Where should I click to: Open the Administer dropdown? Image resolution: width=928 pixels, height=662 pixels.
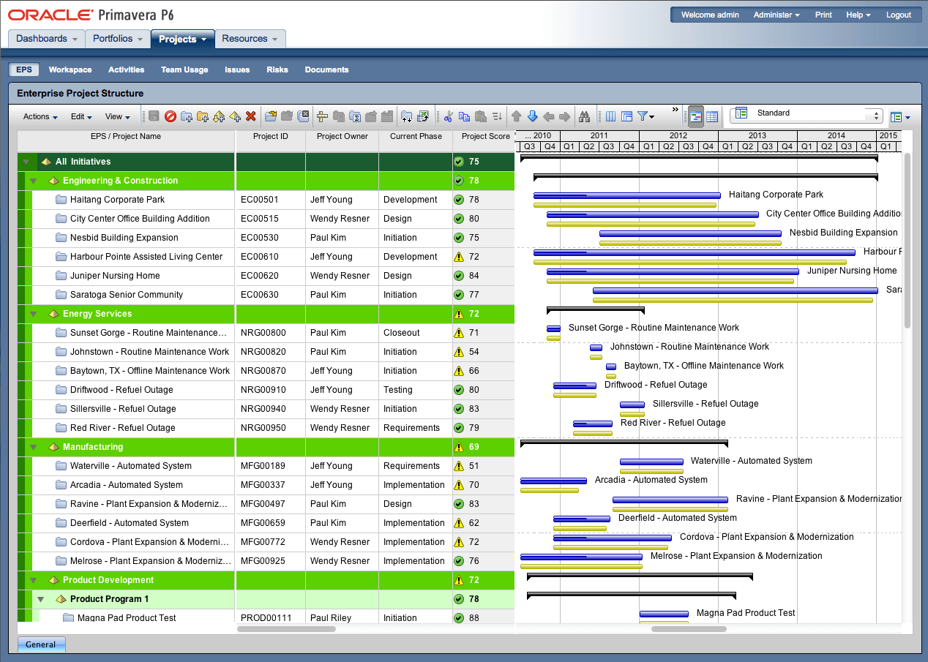point(777,15)
